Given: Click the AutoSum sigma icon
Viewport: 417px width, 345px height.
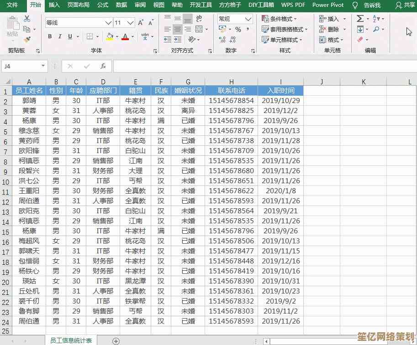Looking at the screenshot, I should click(360, 19).
